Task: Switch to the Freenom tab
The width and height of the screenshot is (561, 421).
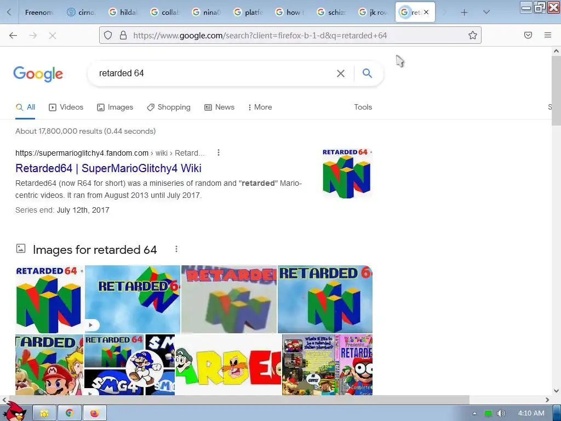Action: [39, 12]
